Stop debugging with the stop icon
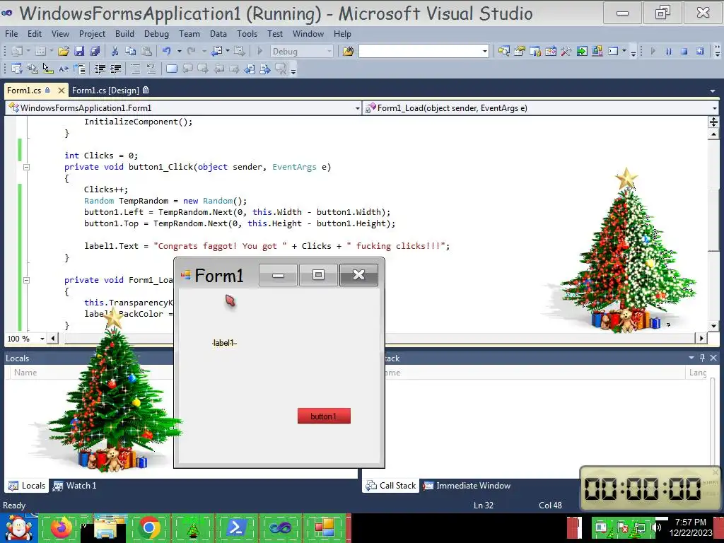 [x=684, y=51]
